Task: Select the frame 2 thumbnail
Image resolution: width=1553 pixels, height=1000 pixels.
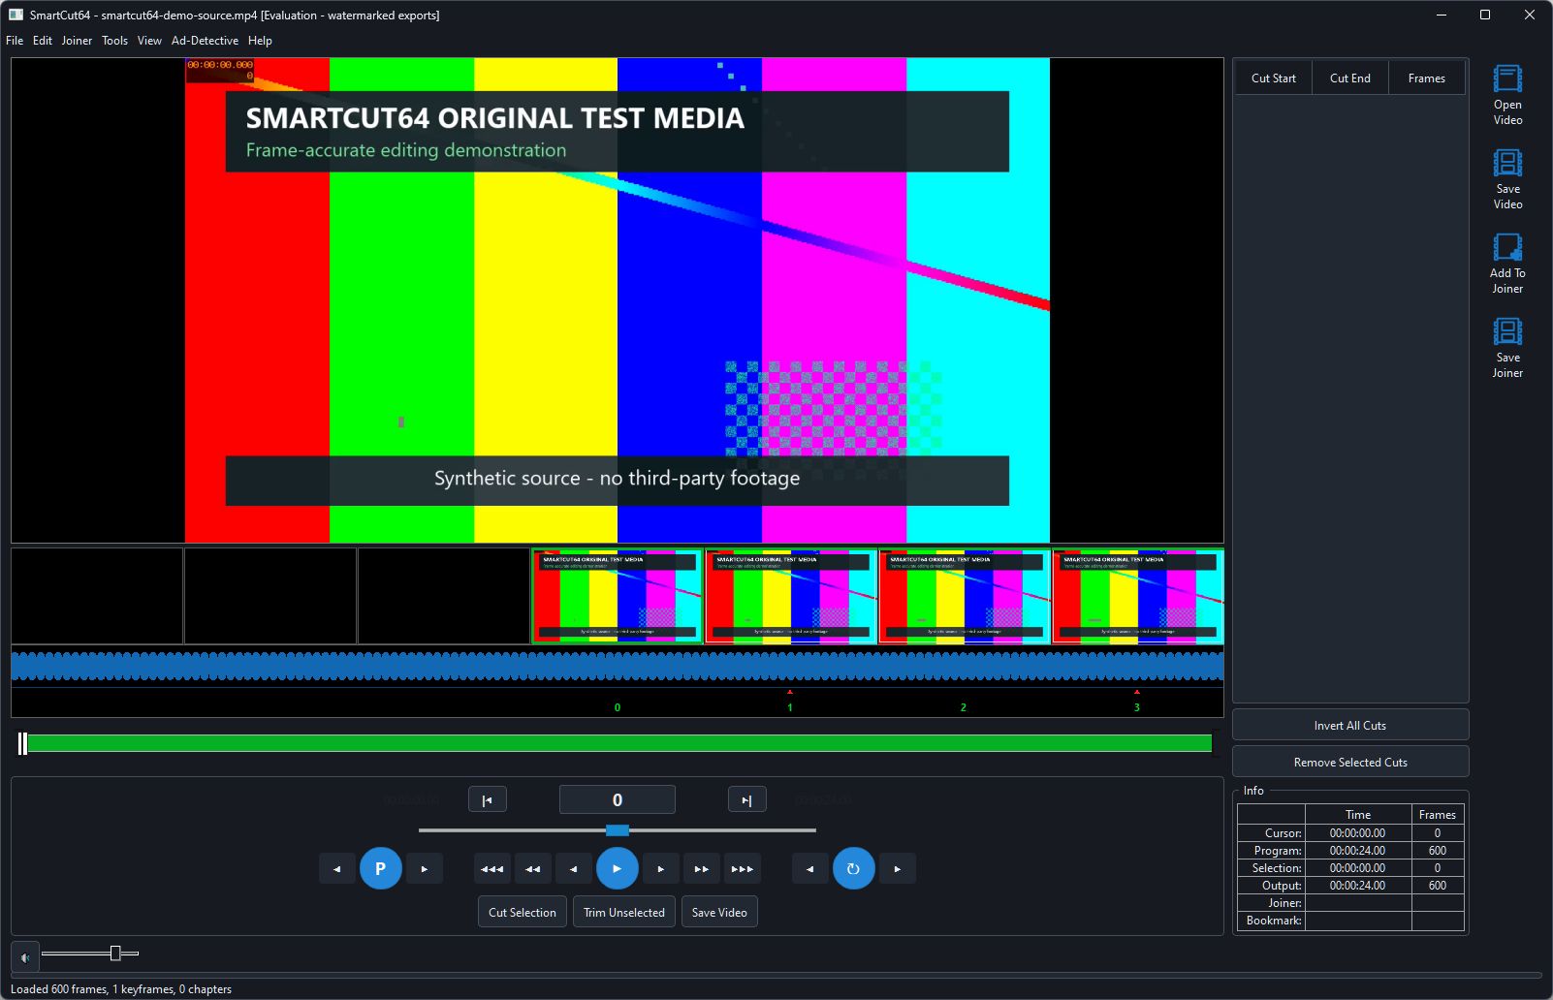Action: tap(965, 596)
